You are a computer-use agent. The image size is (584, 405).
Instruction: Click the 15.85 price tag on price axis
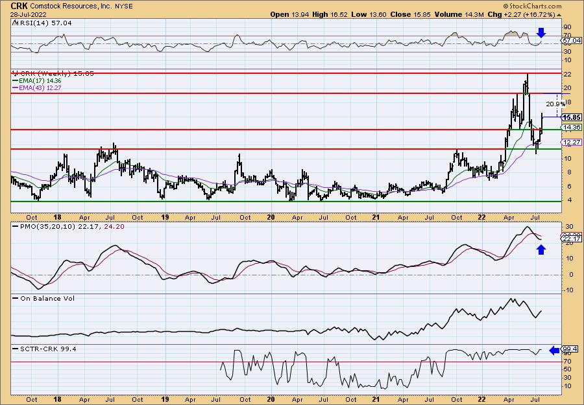(572, 117)
